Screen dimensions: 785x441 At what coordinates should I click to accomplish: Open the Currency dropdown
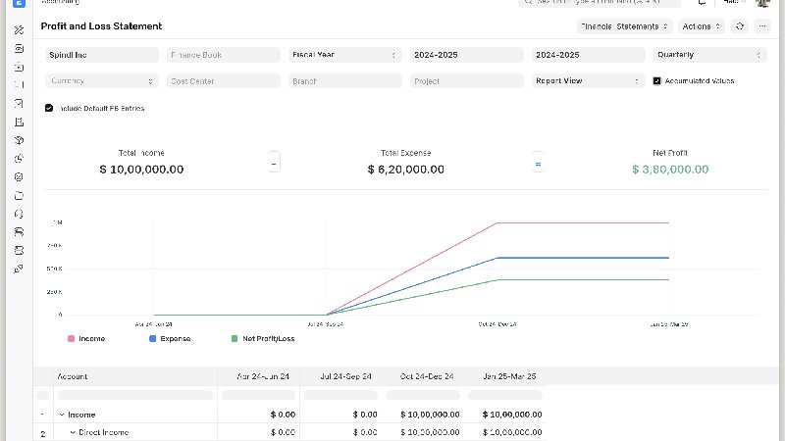click(x=102, y=81)
